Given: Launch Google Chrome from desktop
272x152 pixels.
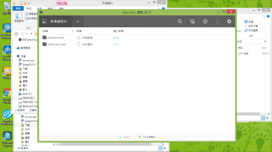Looking at the screenshot, I should pyautogui.click(x=7, y=96).
